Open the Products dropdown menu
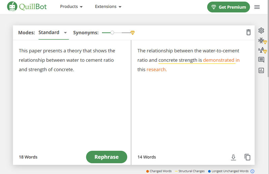269x174 pixels. [71, 7]
